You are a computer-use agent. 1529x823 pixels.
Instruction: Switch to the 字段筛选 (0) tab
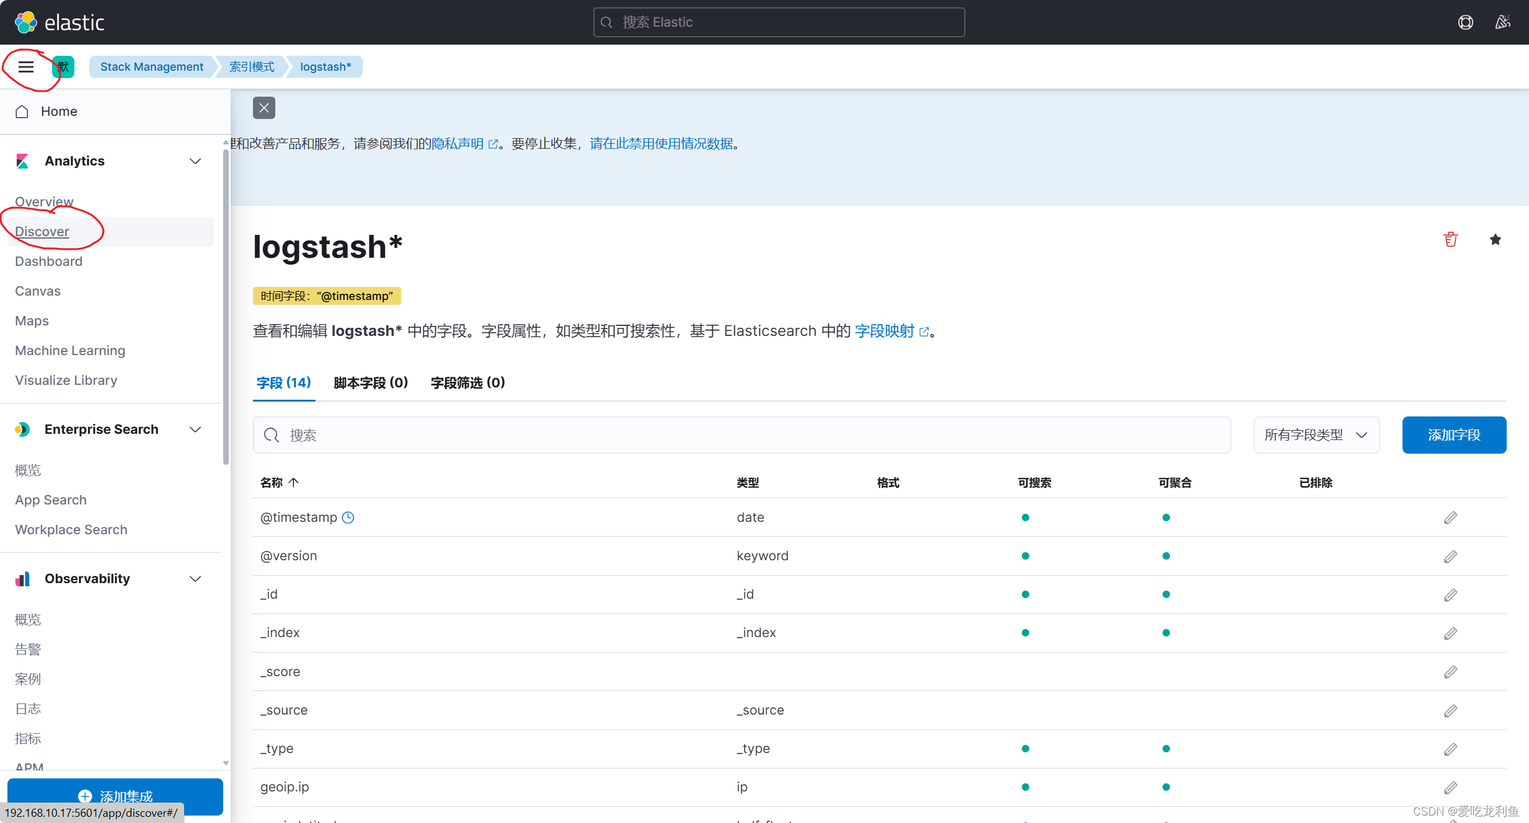pyautogui.click(x=468, y=383)
